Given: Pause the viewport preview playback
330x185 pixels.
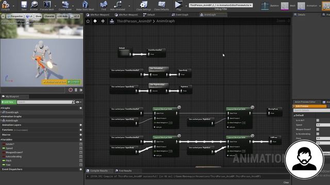Looking at the screenshot, I should tap(76, 90).
